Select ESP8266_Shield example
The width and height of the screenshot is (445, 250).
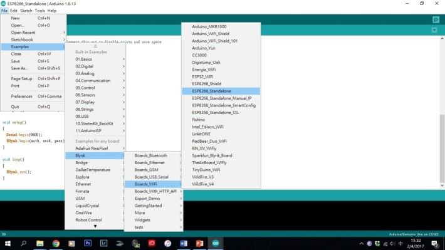[221, 84]
